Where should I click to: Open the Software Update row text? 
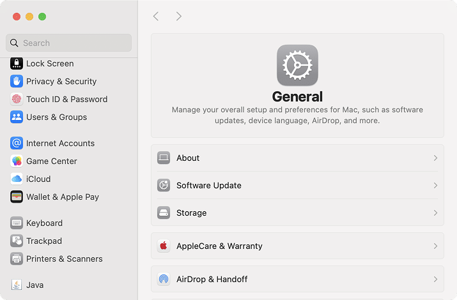click(x=209, y=185)
